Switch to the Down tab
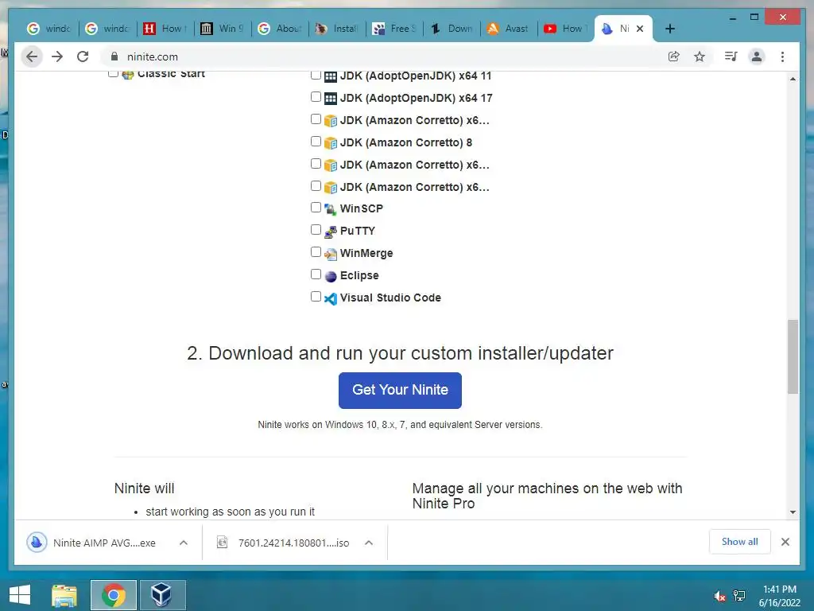 [452, 29]
